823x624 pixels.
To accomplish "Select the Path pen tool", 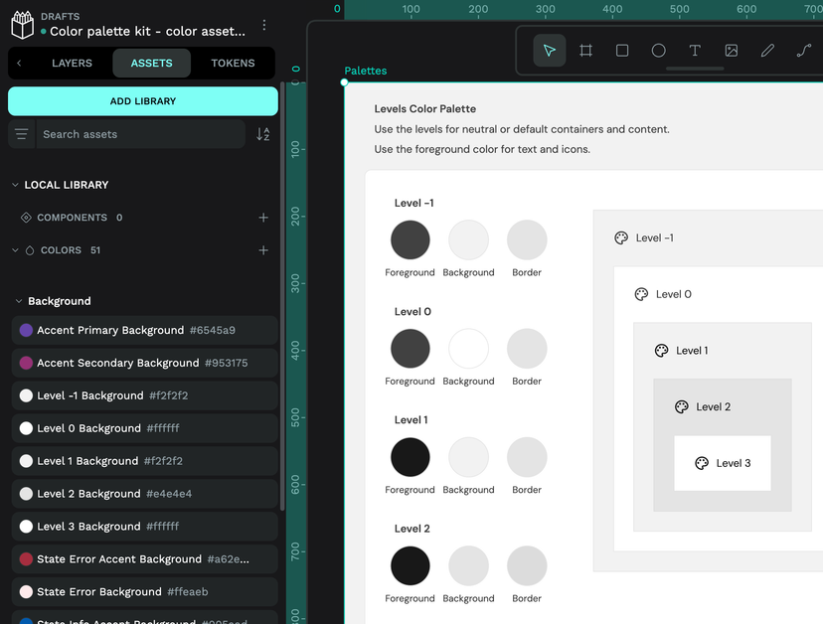I will pos(767,50).
